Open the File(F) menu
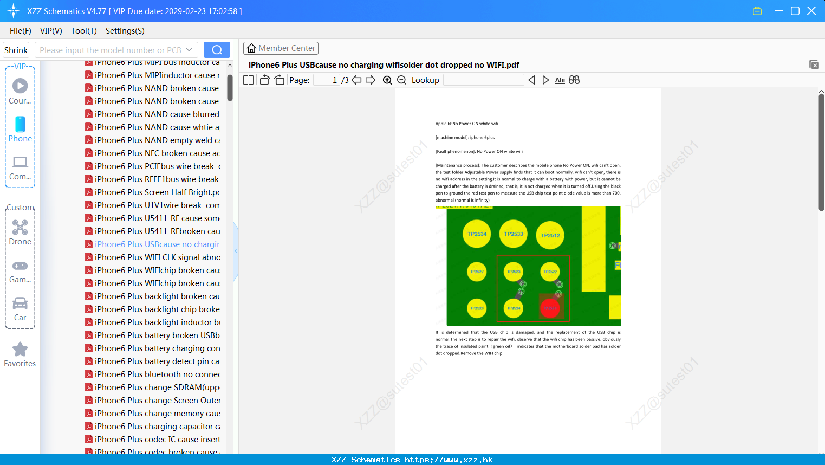825x465 pixels. (x=21, y=31)
